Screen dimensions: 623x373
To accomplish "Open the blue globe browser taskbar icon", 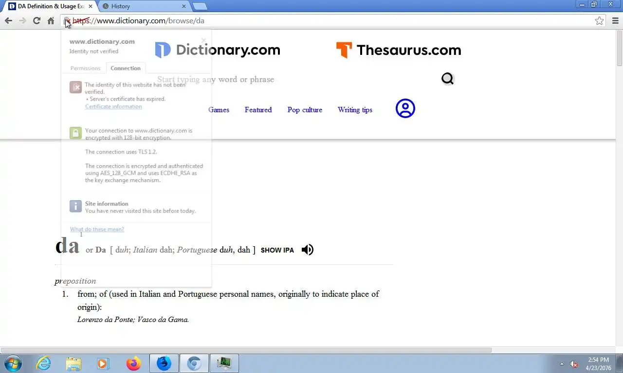I will [x=164, y=363].
